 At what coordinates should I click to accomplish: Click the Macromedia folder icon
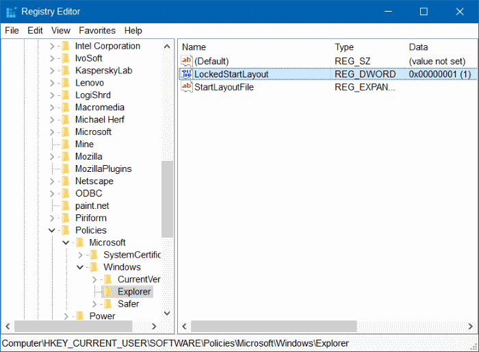click(x=66, y=108)
